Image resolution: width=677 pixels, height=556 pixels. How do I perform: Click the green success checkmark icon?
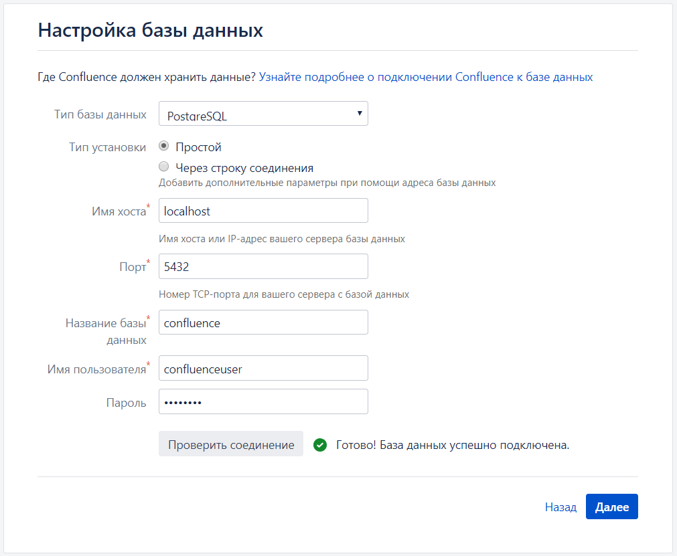(x=320, y=445)
